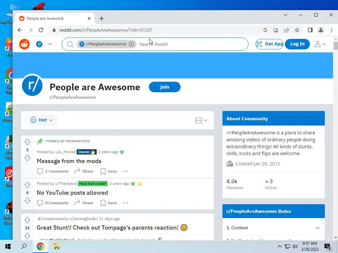Open the notification center icon

(328, 247)
